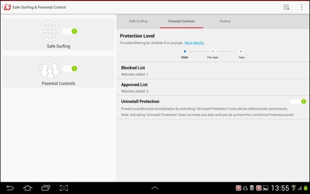310x194 pixels.
Task: Toggle the Safe Surfing switch
Action: pos(70,31)
